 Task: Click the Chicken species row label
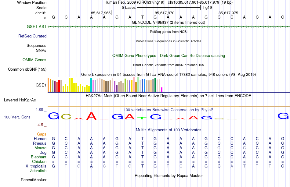[39, 161]
